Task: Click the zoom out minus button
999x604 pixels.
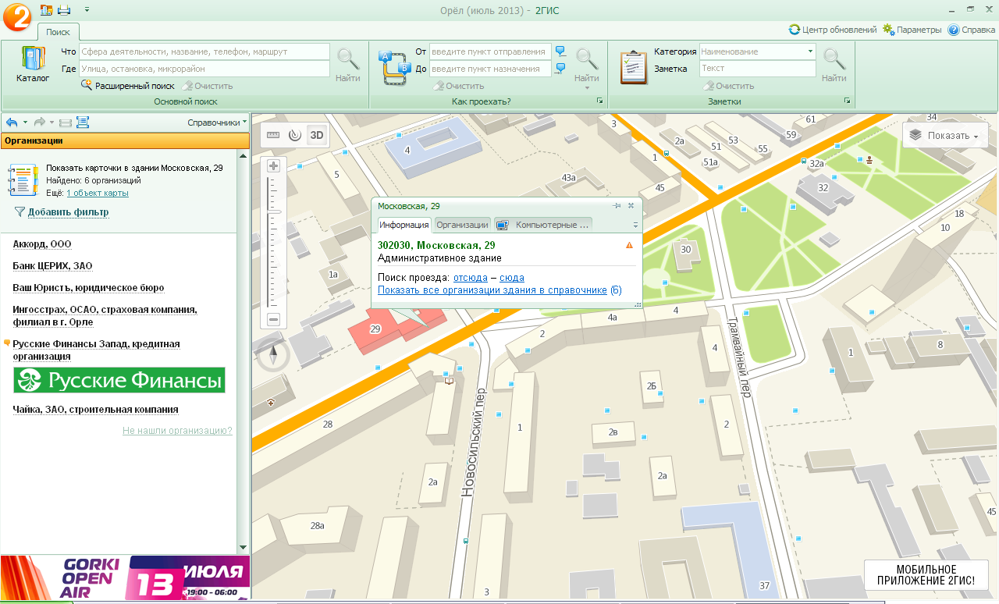Action: [273, 319]
